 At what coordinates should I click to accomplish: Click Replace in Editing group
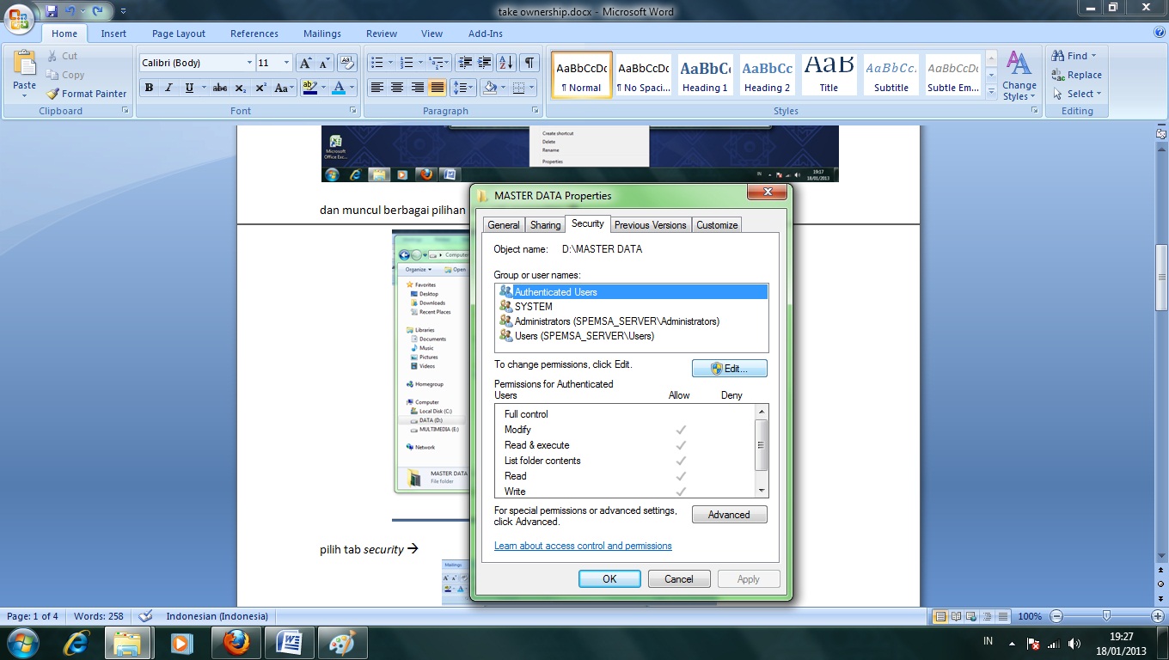click(1076, 75)
